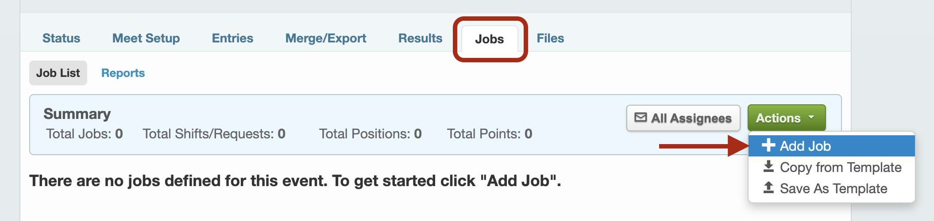Select the highlighted Jobs tab
The height and width of the screenshot is (221, 934).
pyautogui.click(x=490, y=39)
